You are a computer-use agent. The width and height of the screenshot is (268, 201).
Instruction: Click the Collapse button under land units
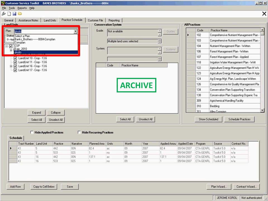coord(56,113)
